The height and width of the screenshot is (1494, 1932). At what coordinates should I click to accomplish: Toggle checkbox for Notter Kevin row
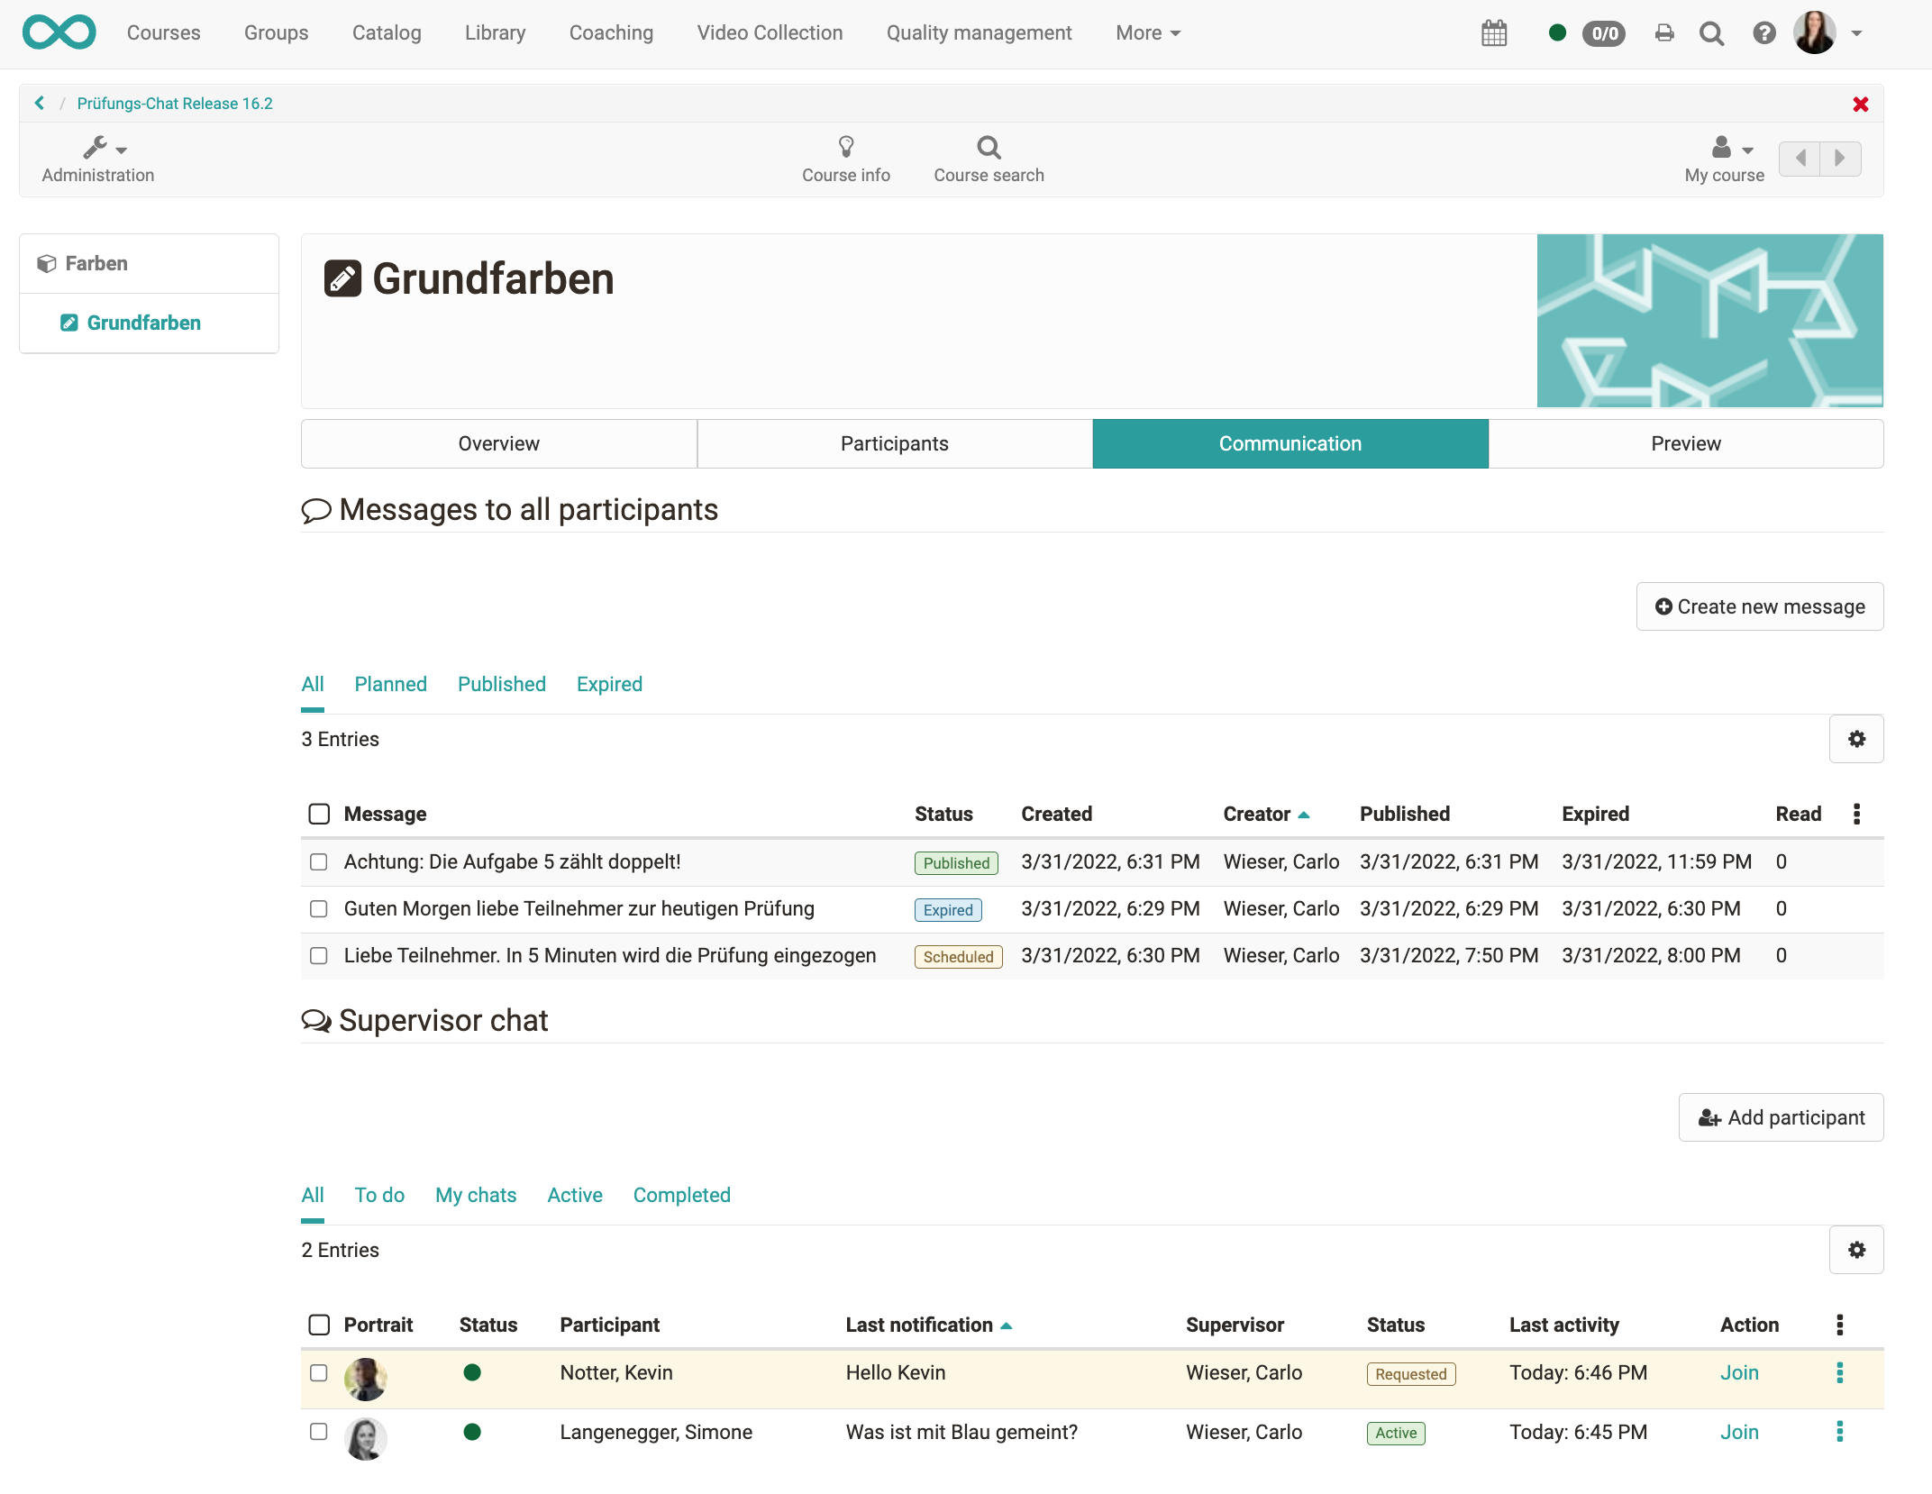[318, 1371]
